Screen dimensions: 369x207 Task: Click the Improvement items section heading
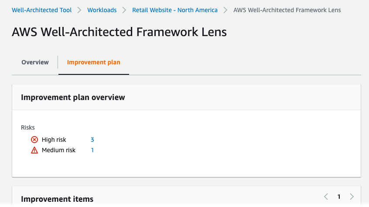click(x=57, y=199)
